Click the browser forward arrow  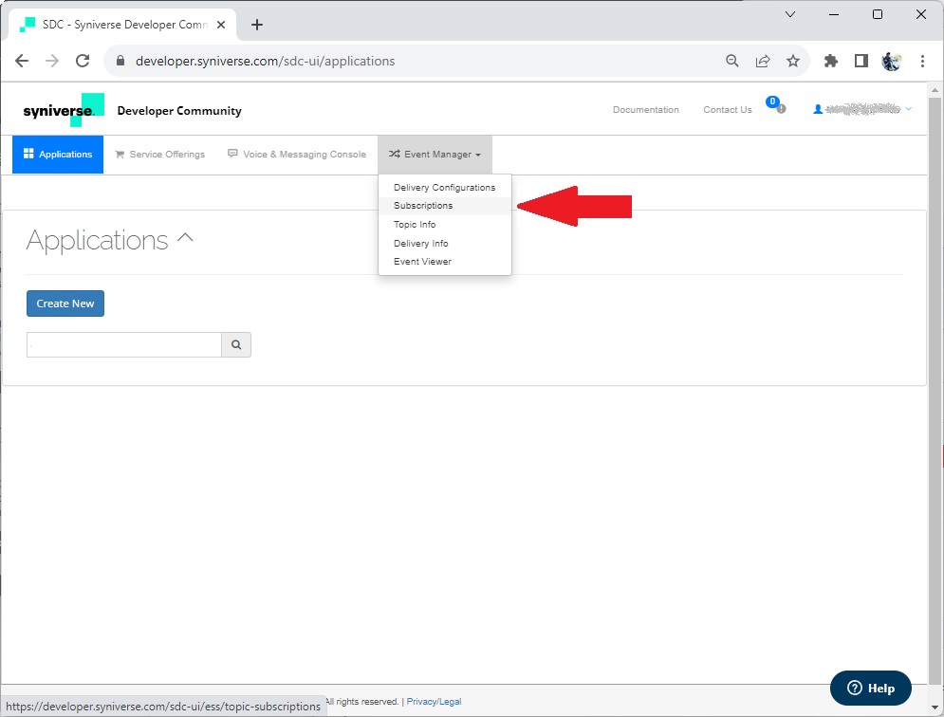(52, 61)
